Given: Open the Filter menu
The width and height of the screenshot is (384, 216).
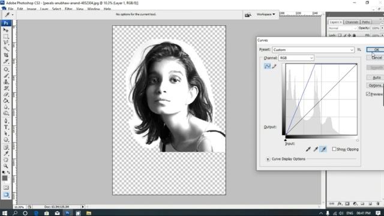Looking at the screenshot, I should click(68, 9).
